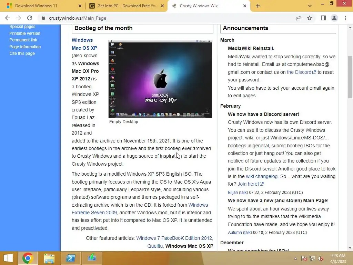Screen dimensions: 353x265
Task: Click the Join here! Discord link
Action: [x=251, y=184]
